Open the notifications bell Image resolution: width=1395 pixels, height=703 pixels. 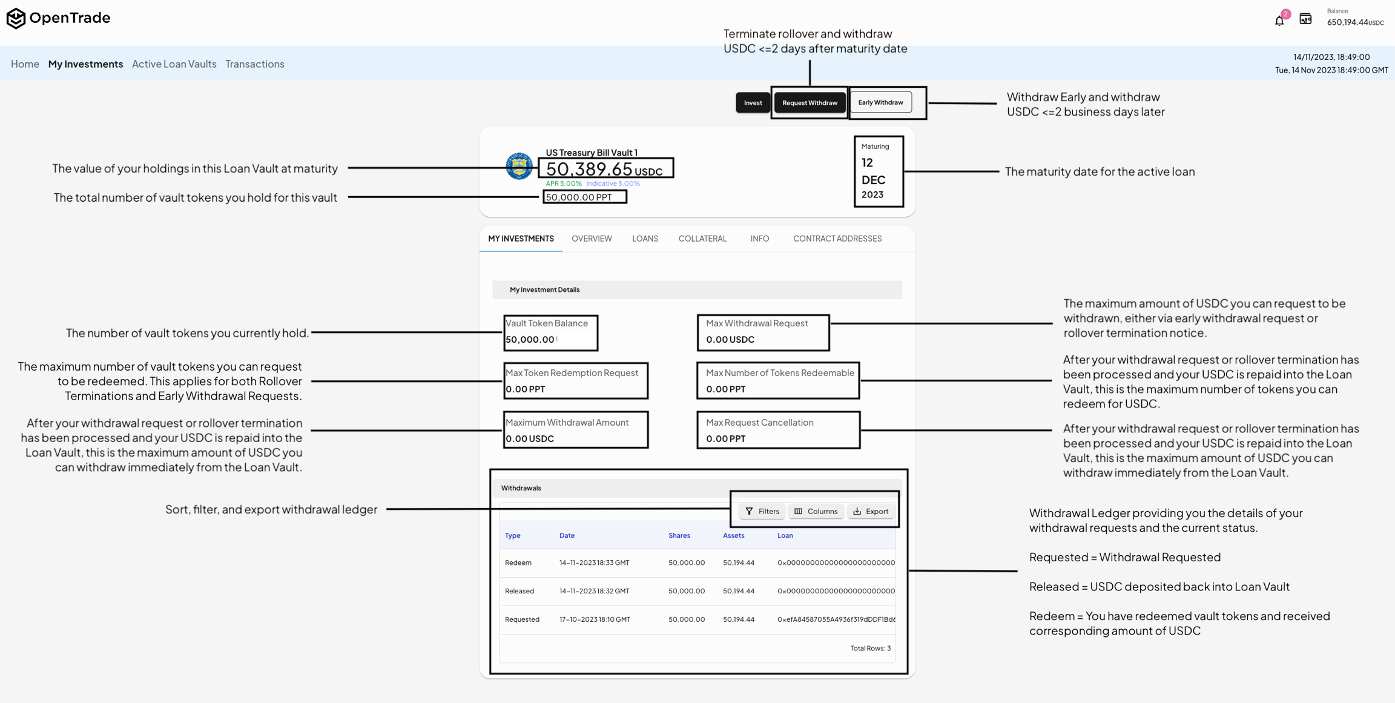pos(1279,21)
